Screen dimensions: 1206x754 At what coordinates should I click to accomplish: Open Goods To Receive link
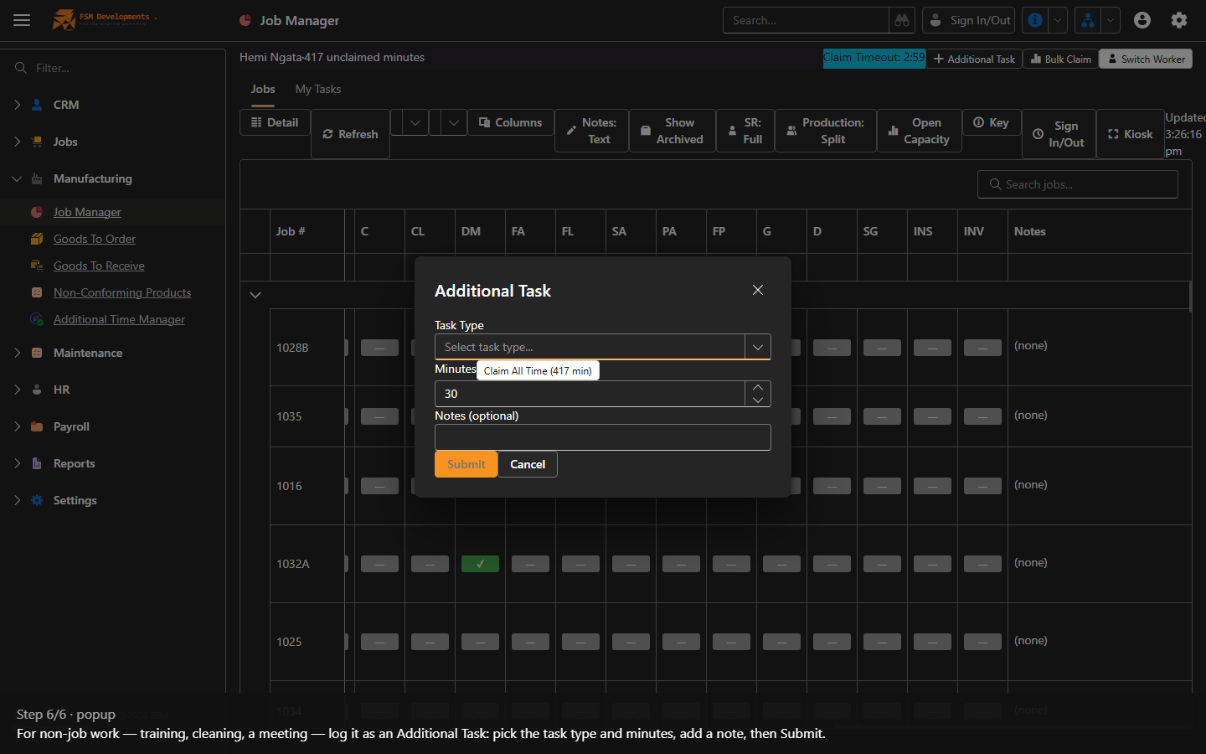(99, 266)
